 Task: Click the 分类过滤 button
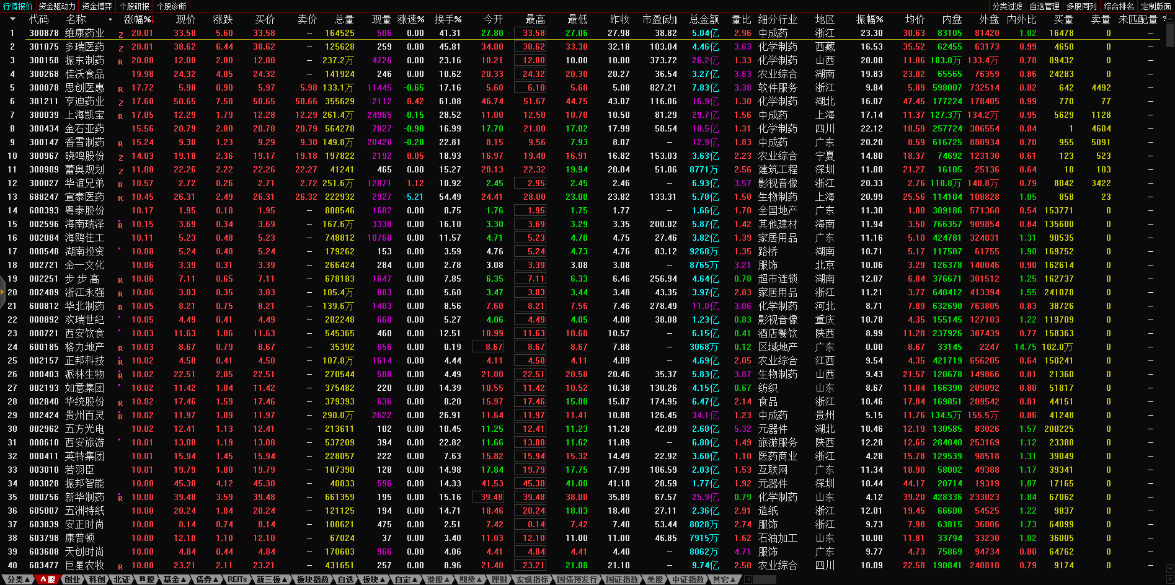pos(1007,6)
